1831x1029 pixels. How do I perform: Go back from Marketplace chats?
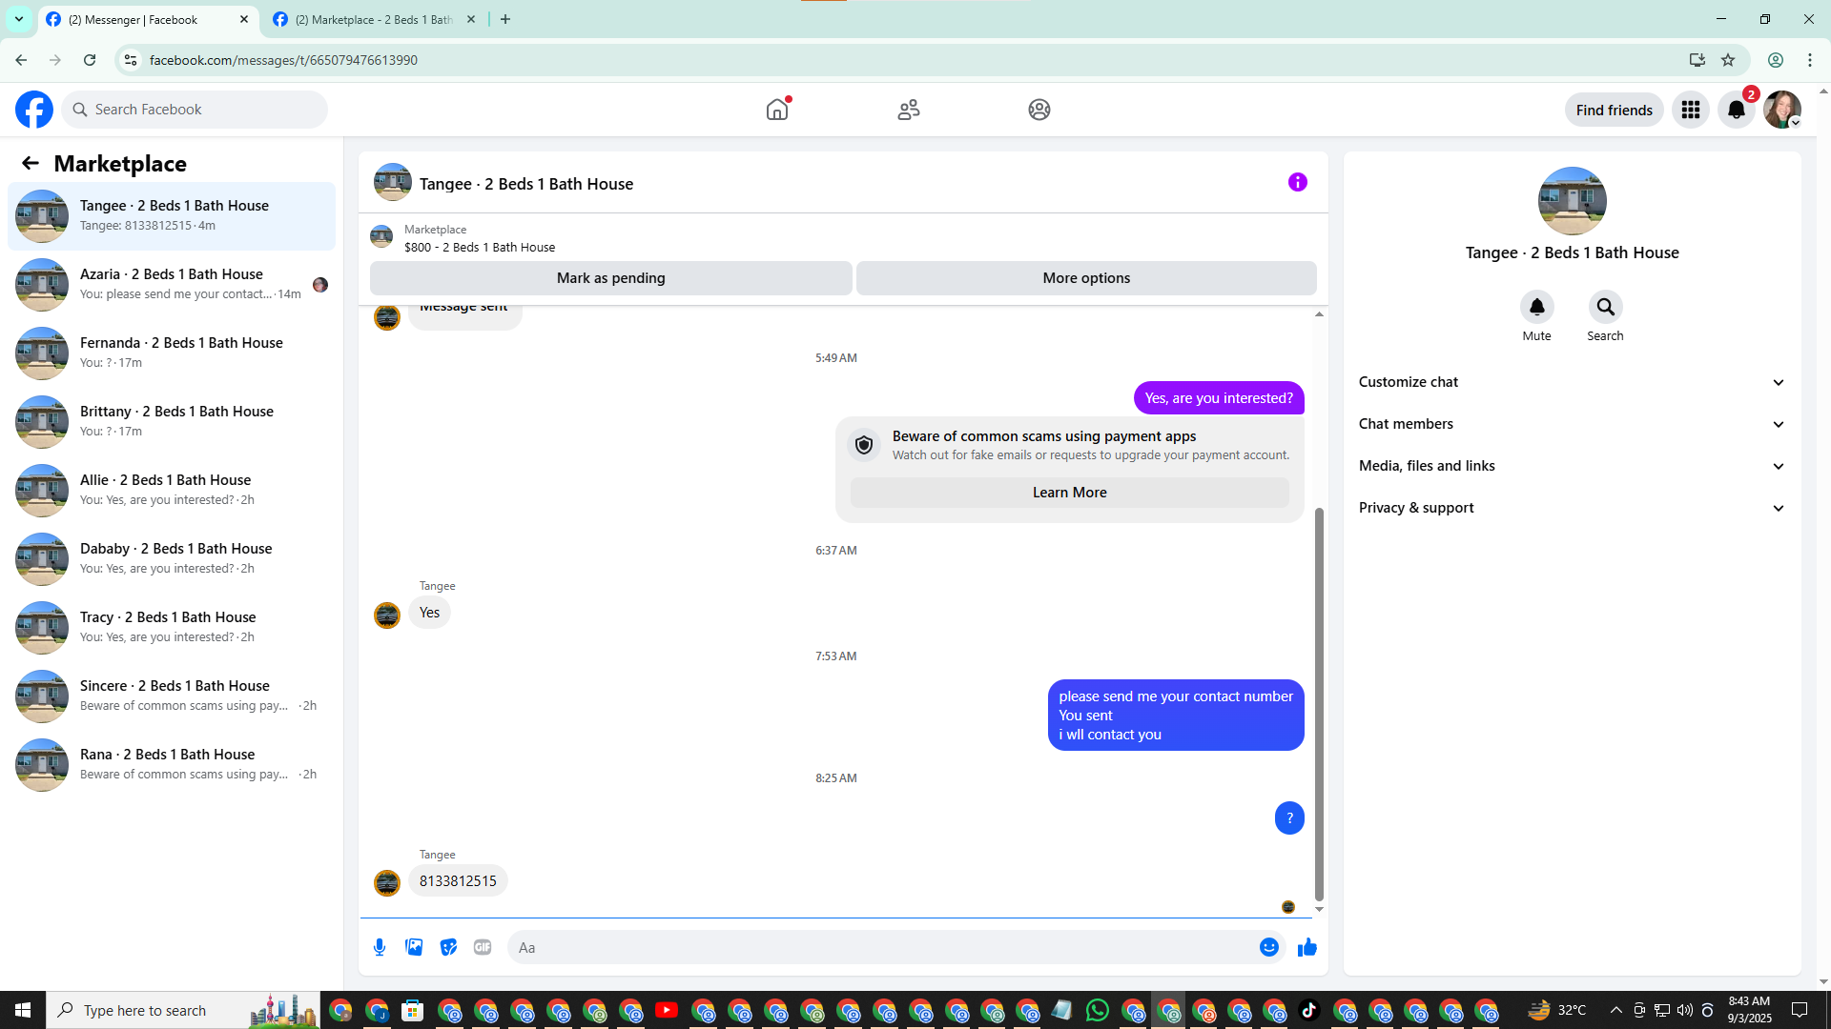pyautogui.click(x=31, y=163)
